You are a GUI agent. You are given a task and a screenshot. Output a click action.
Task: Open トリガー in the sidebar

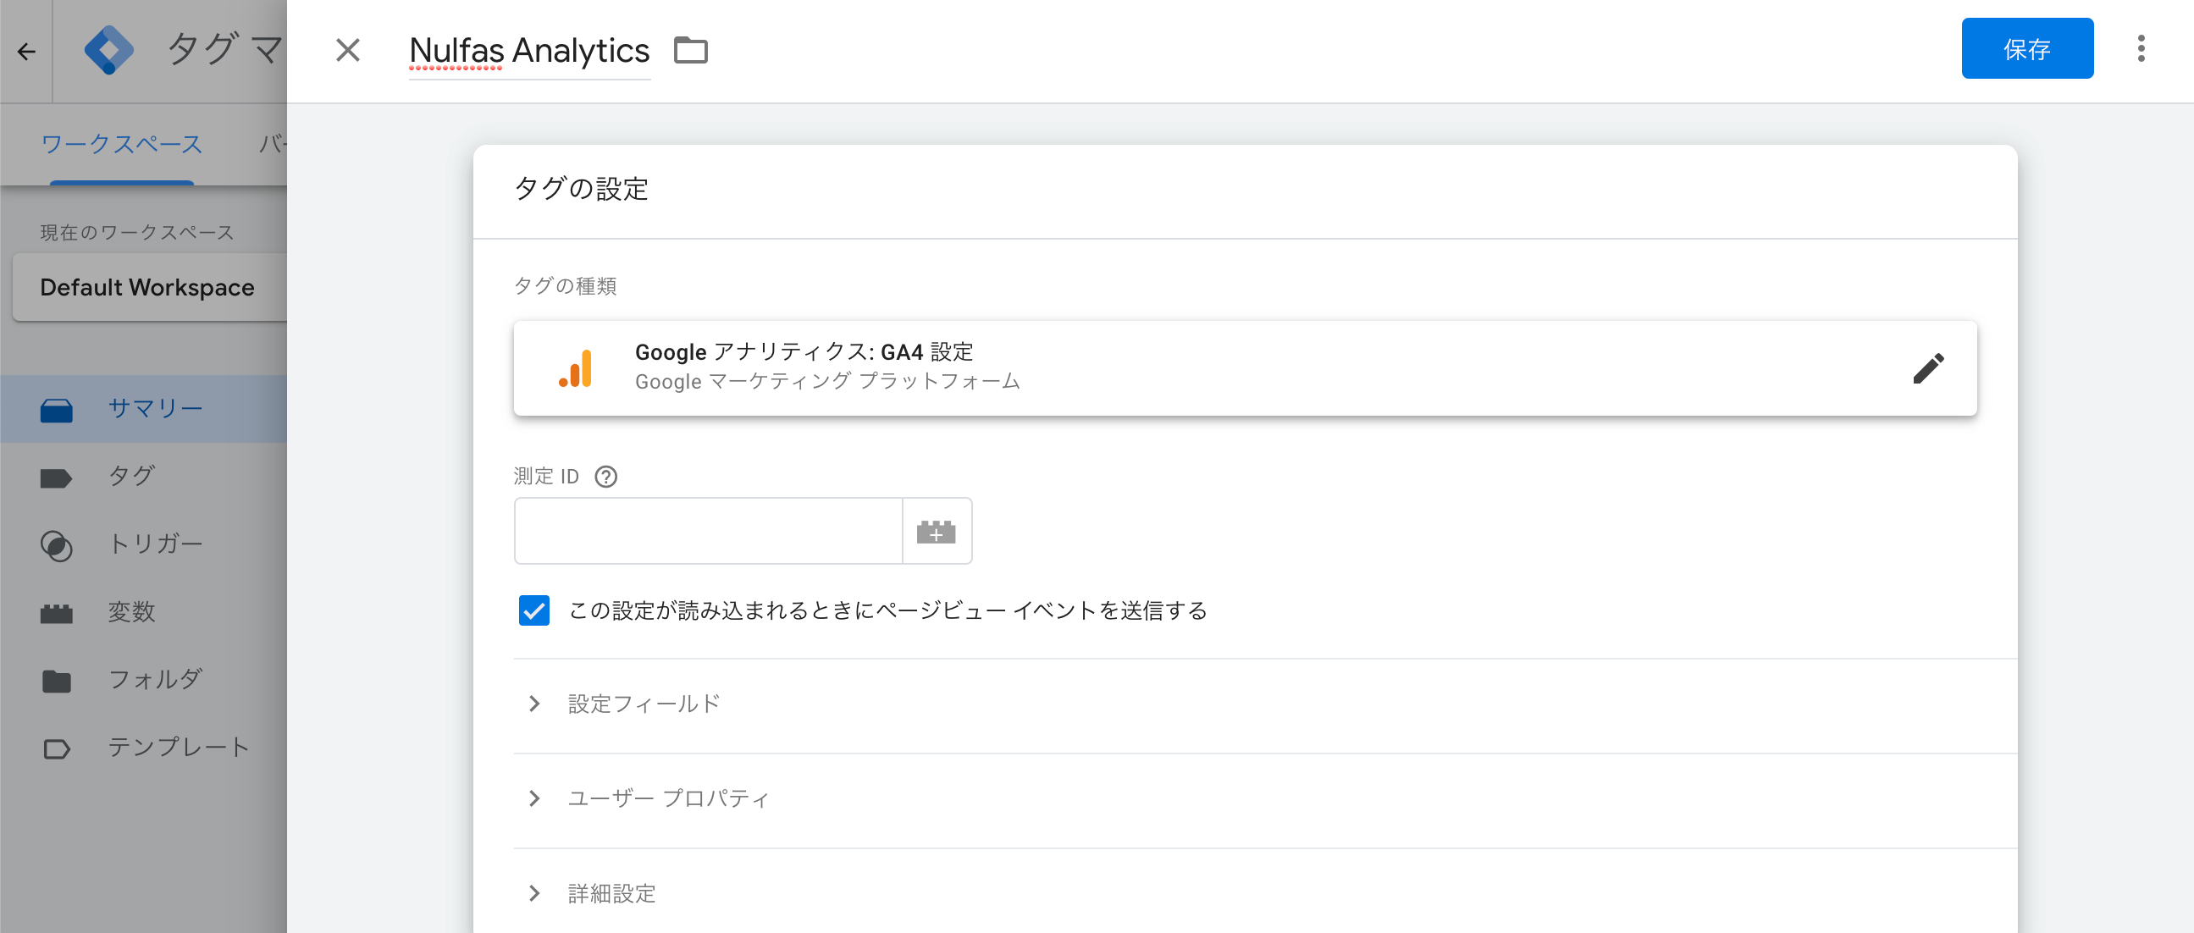[x=143, y=544]
